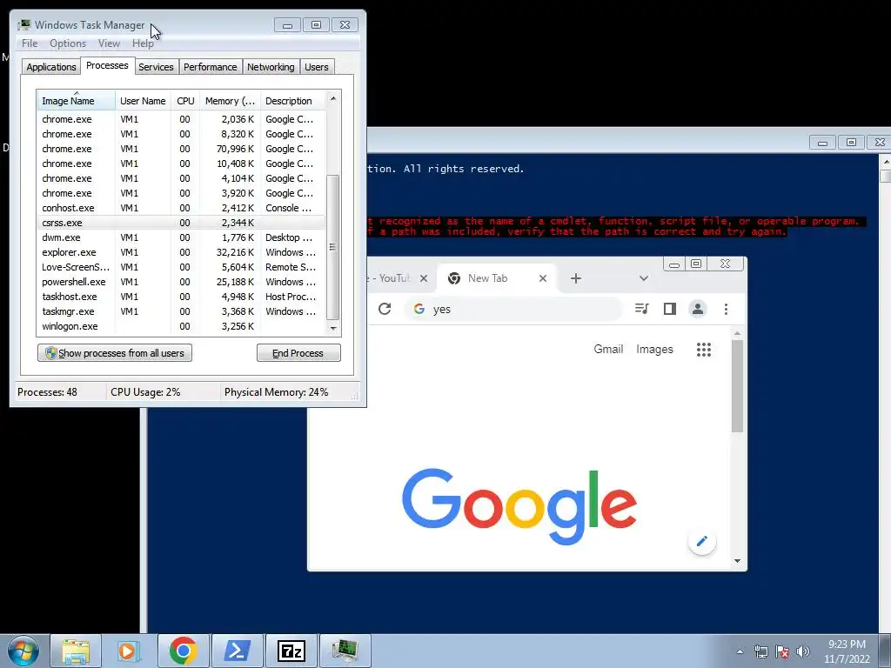Select the conhost.exe process row

point(181,208)
